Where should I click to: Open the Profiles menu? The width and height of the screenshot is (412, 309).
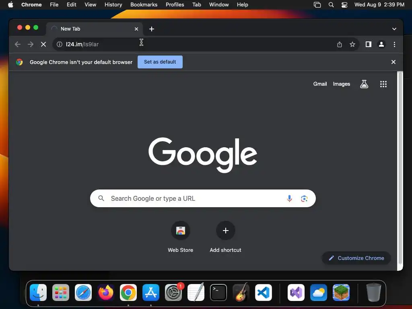click(x=175, y=4)
